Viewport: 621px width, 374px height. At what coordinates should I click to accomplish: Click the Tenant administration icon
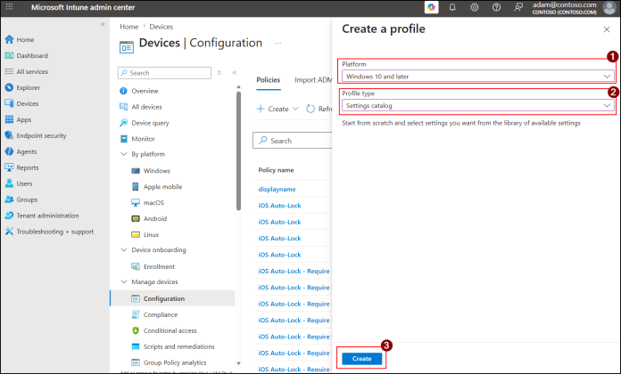coord(9,215)
